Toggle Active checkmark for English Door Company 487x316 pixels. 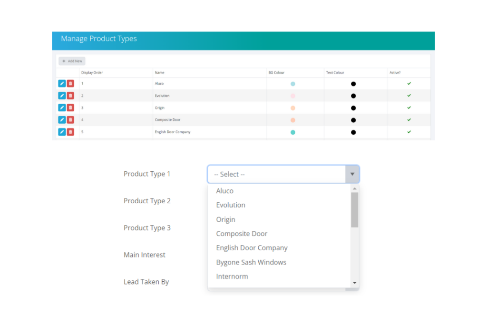pyautogui.click(x=409, y=132)
